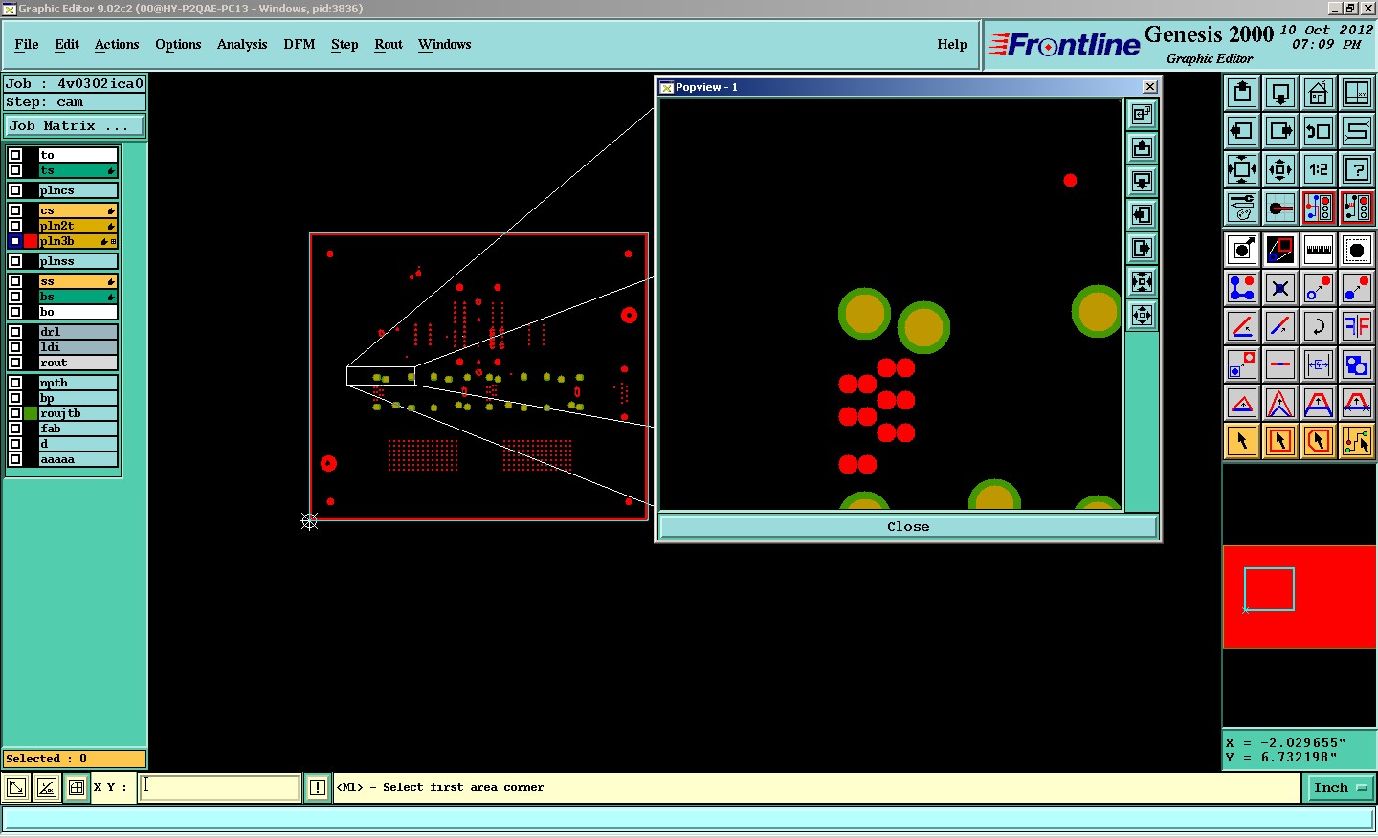Viewport: 1378px width, 838px height.
Task: Click the home view icon
Action: pyautogui.click(x=1319, y=93)
